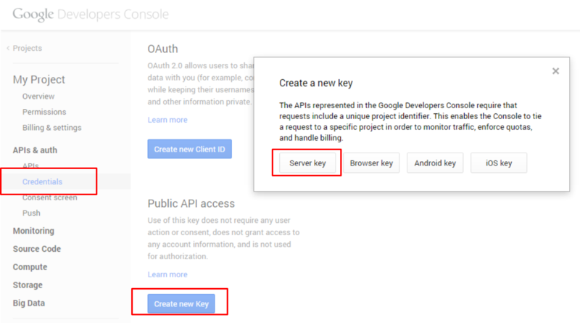Open the Overview page
This screenshot has height=323, width=580.
coord(38,97)
